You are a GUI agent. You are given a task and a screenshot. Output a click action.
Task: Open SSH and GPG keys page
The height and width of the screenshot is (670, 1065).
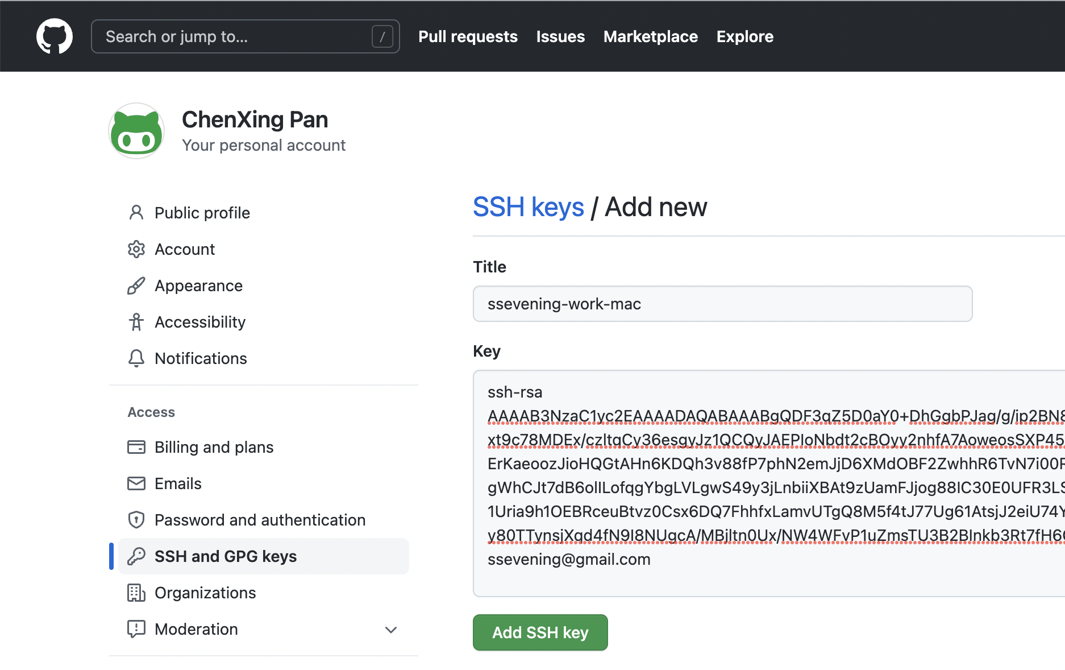pyautogui.click(x=264, y=556)
